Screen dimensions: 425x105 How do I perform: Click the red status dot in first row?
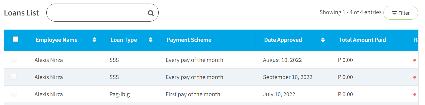[x=414, y=60]
